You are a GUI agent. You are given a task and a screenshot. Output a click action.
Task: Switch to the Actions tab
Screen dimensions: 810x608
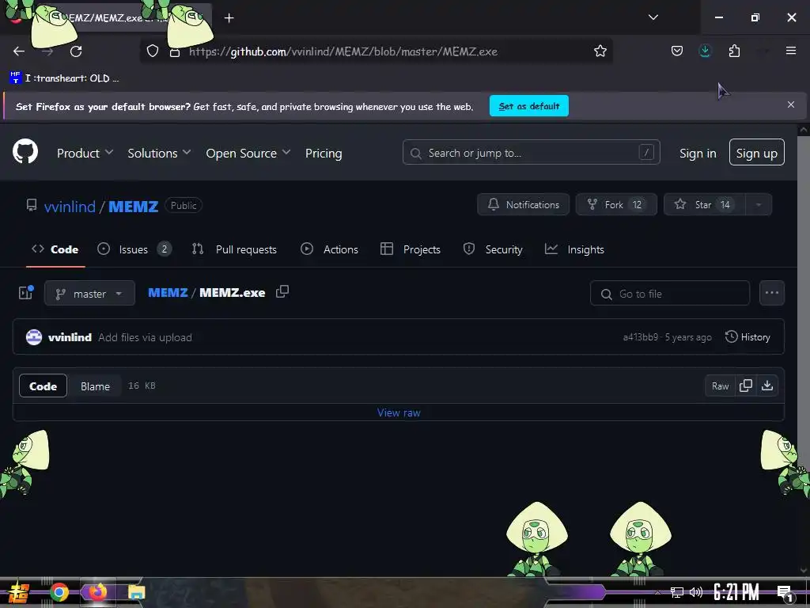click(x=329, y=249)
